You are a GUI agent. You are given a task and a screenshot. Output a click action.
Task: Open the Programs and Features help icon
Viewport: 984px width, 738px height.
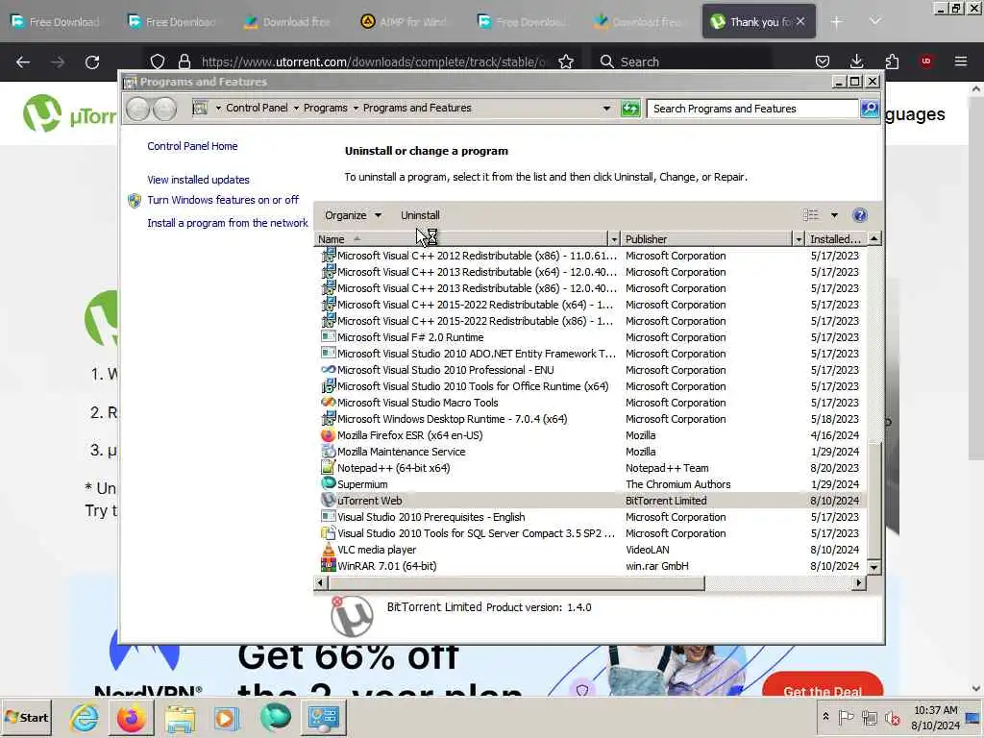click(x=860, y=215)
